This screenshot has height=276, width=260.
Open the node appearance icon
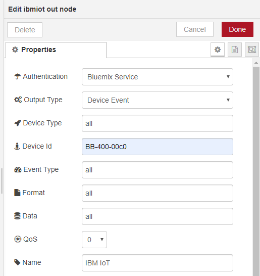[x=252, y=50]
